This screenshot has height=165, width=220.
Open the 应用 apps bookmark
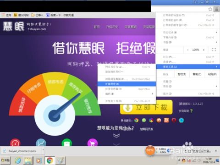[6, 15]
